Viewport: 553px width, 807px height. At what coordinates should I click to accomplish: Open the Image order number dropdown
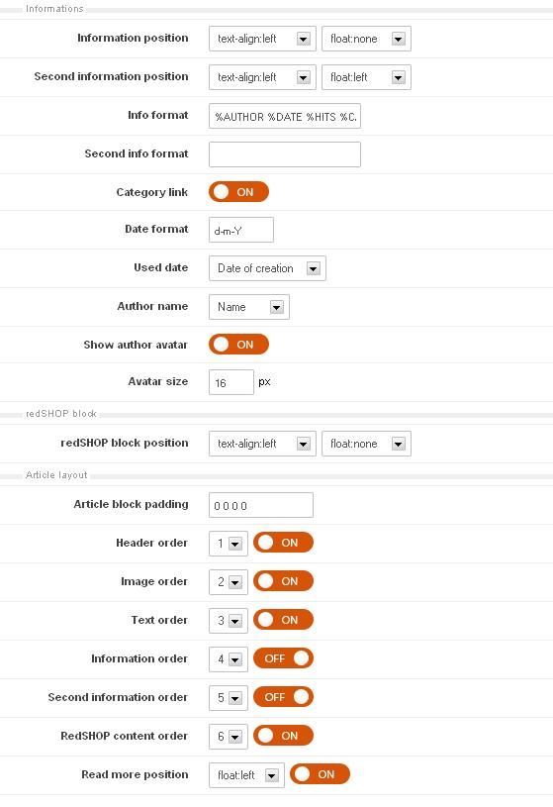click(x=229, y=582)
